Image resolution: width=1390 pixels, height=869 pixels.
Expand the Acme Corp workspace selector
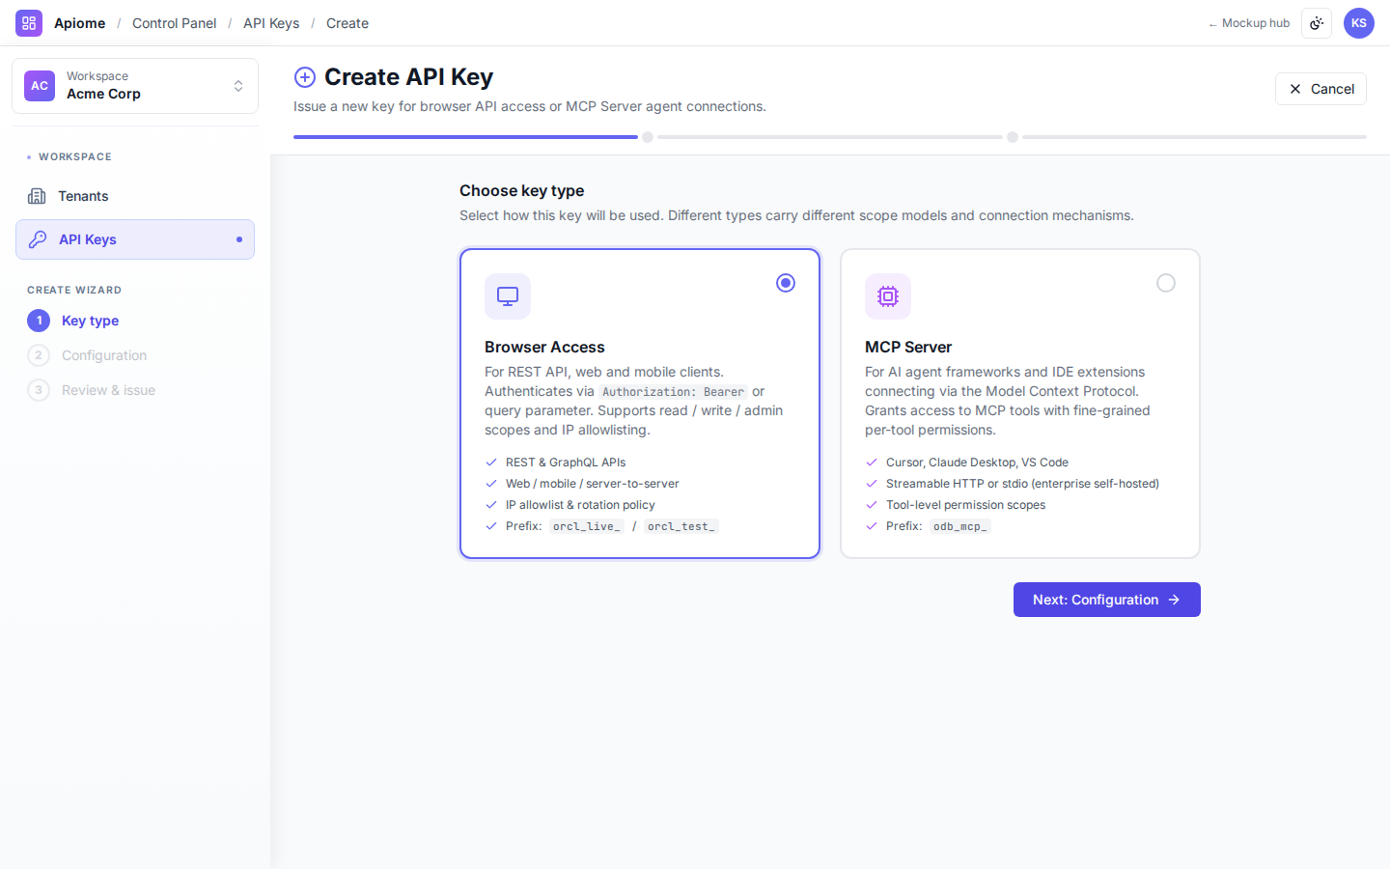point(135,86)
